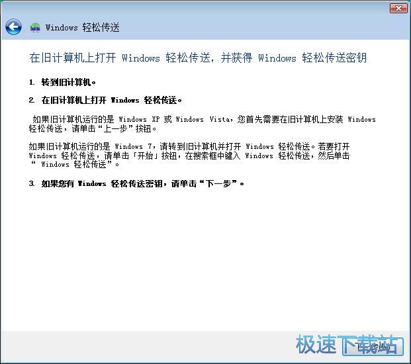Click the Windows 轻松传送 app icon
411x364 pixels.
[35, 27]
